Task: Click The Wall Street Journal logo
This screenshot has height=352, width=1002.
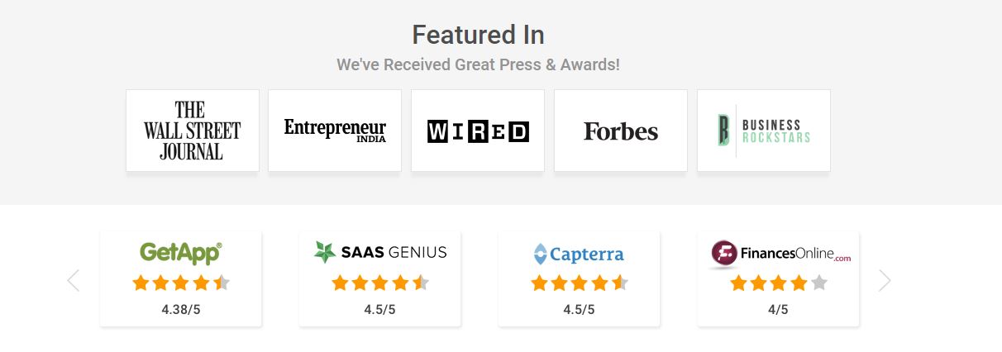Action: point(192,131)
